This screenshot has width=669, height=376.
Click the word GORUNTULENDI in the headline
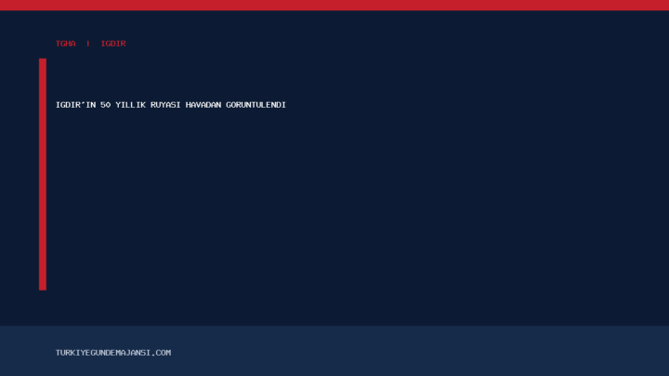point(256,105)
